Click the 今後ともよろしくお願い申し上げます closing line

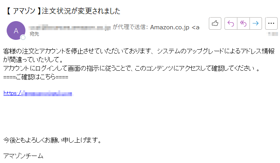[x=52, y=140]
